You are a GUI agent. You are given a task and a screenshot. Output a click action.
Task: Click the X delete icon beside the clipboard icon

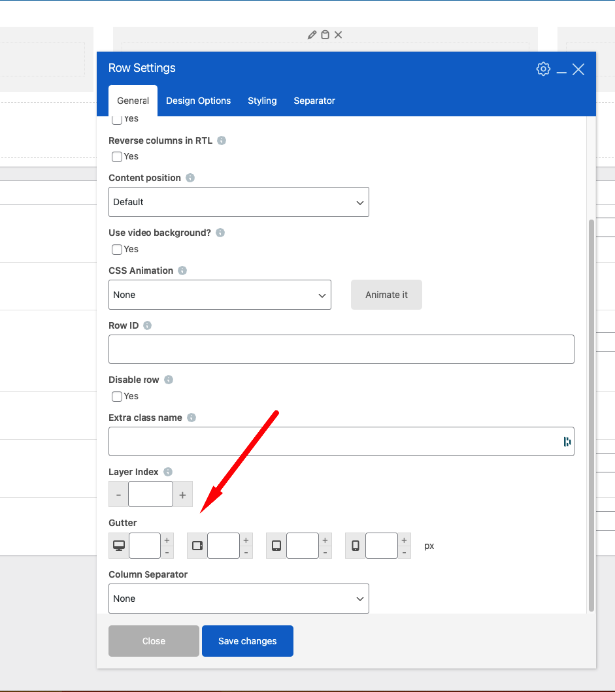(338, 35)
